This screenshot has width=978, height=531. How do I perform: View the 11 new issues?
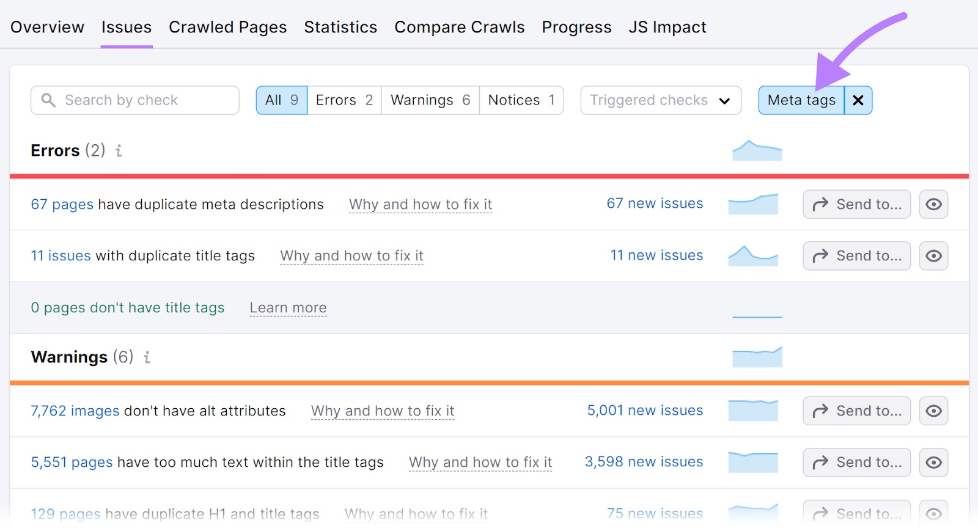tap(656, 255)
